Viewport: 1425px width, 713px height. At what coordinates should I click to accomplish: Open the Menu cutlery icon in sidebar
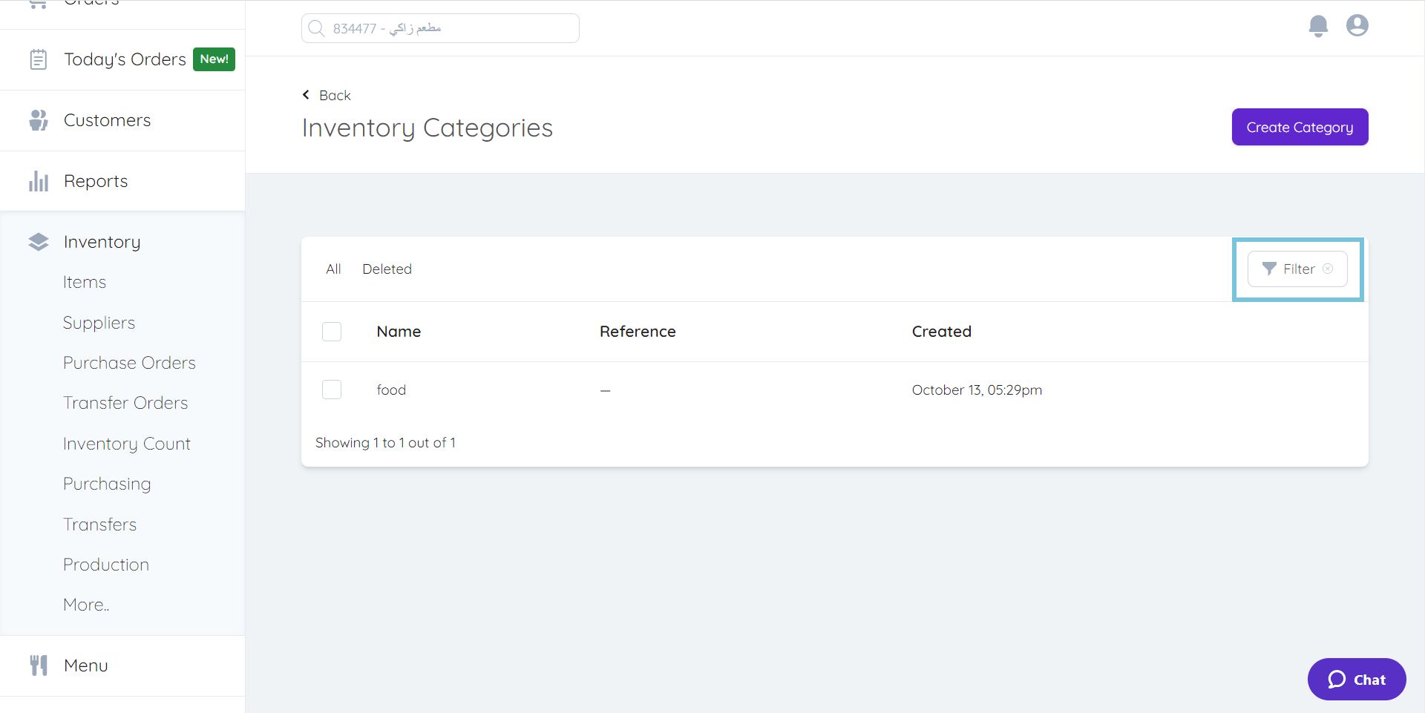[39, 665]
